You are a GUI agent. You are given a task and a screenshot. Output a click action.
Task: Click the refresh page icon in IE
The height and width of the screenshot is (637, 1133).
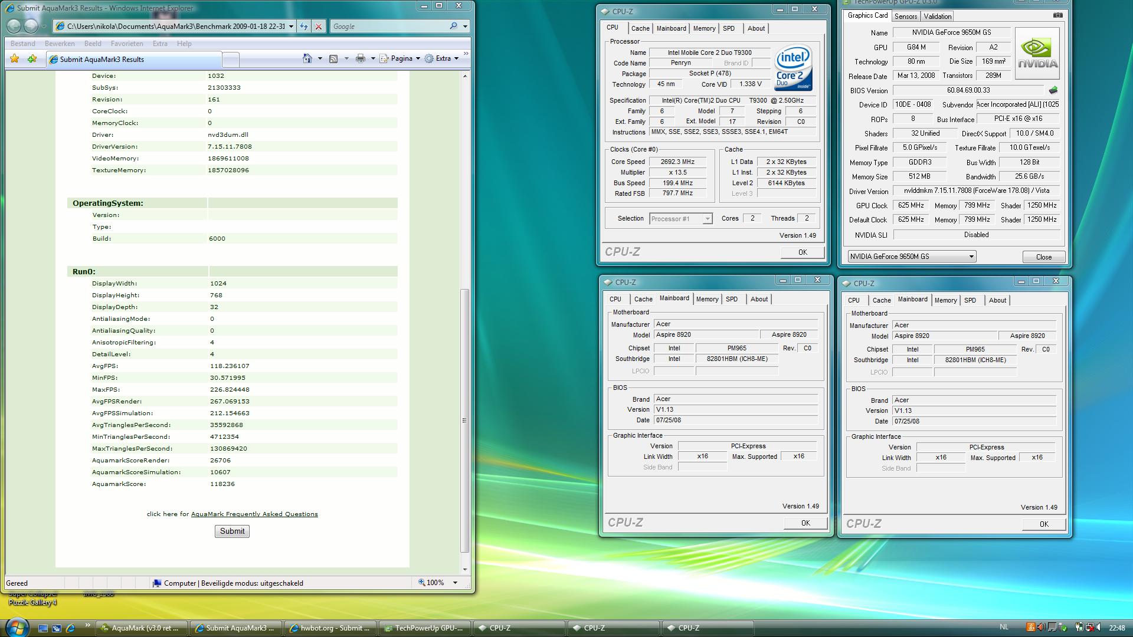click(x=304, y=26)
